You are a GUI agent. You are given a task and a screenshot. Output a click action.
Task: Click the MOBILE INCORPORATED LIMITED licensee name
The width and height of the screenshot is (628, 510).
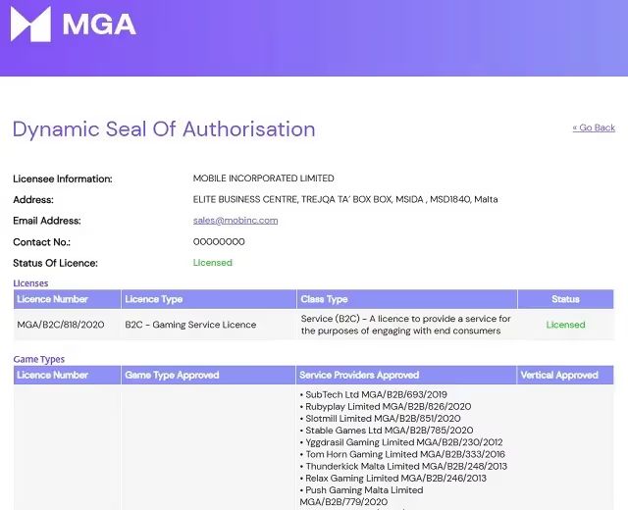click(x=264, y=178)
